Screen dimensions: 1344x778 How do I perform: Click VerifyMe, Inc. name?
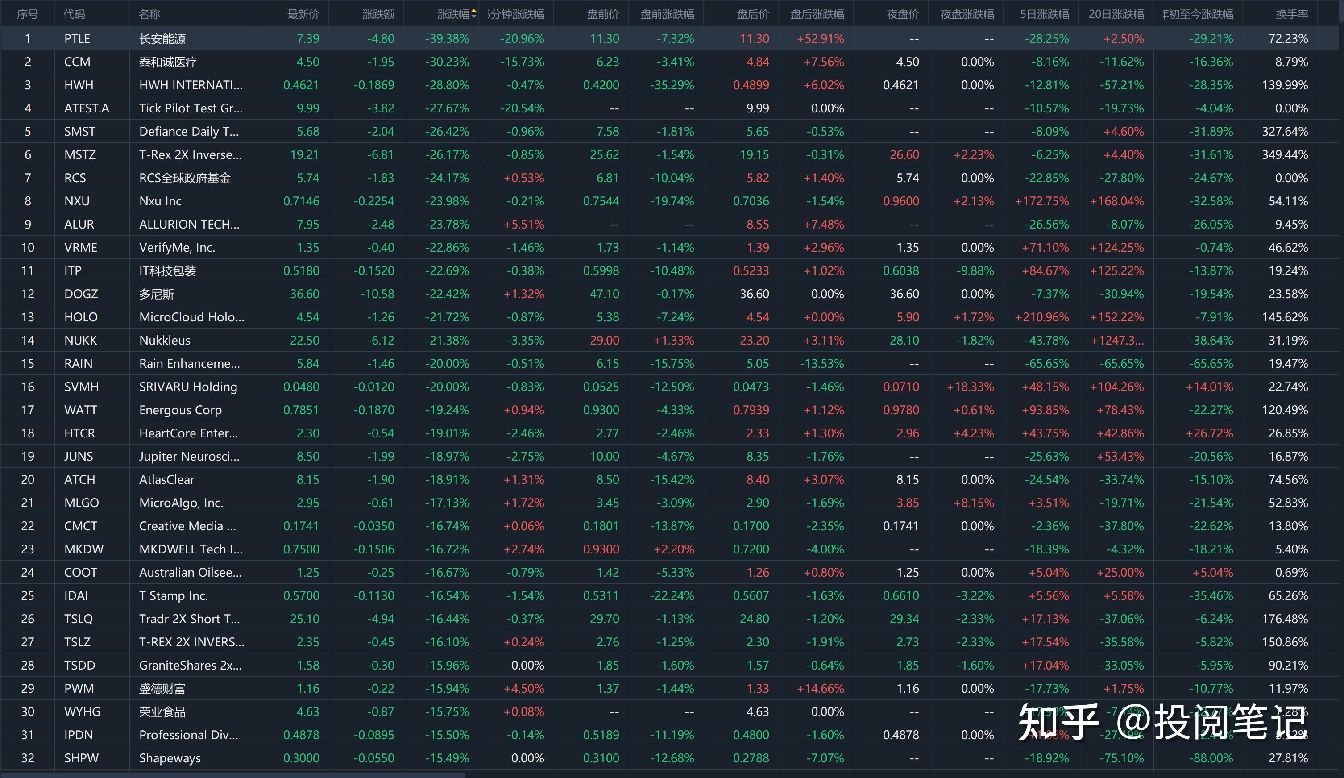pos(177,248)
